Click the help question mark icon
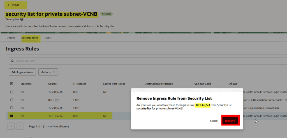Screen dimensions: 287x138 22,19
